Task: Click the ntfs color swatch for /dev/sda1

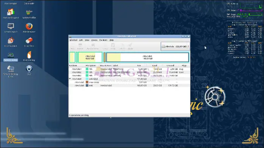Action: coord(87,69)
